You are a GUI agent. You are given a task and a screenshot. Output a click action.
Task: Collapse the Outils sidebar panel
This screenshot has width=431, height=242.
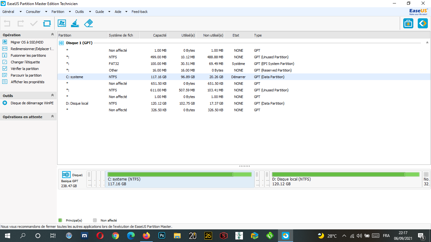[52, 95]
